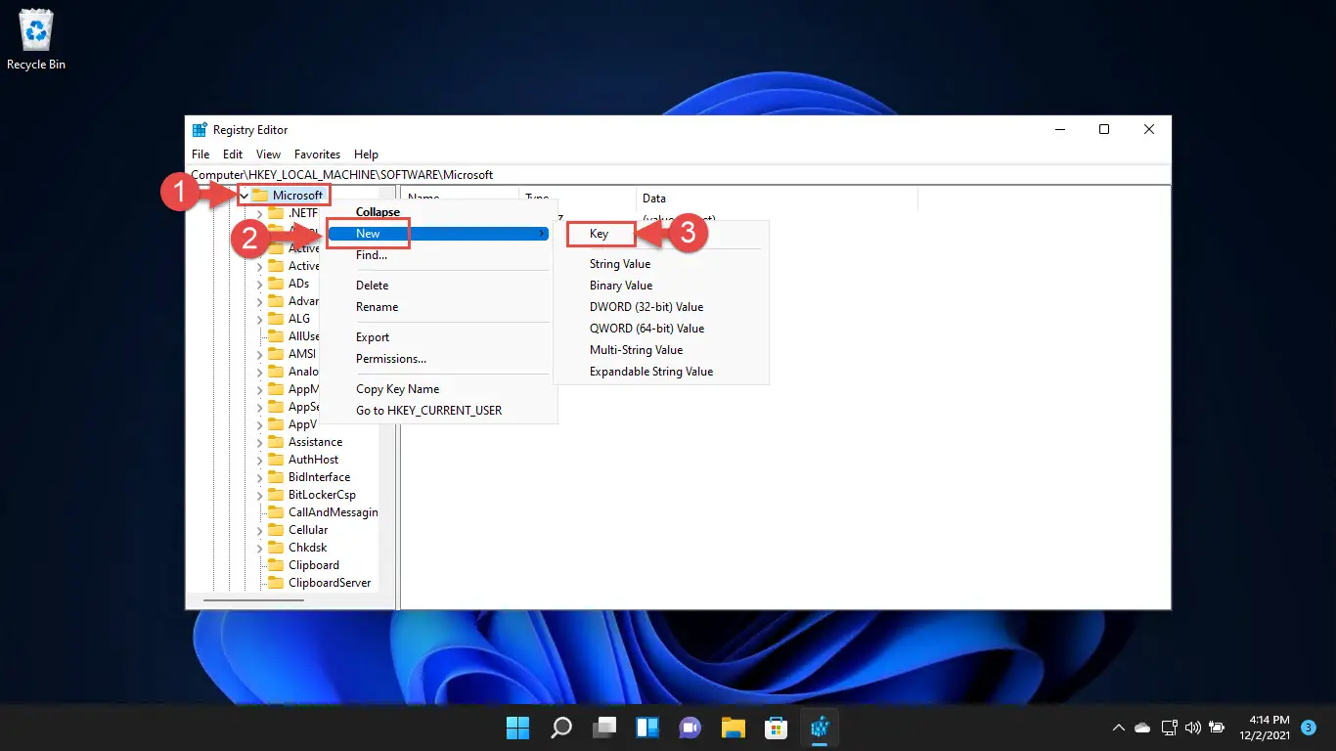
Task: Select the BitLockerCsp key label
Action: pos(322,495)
